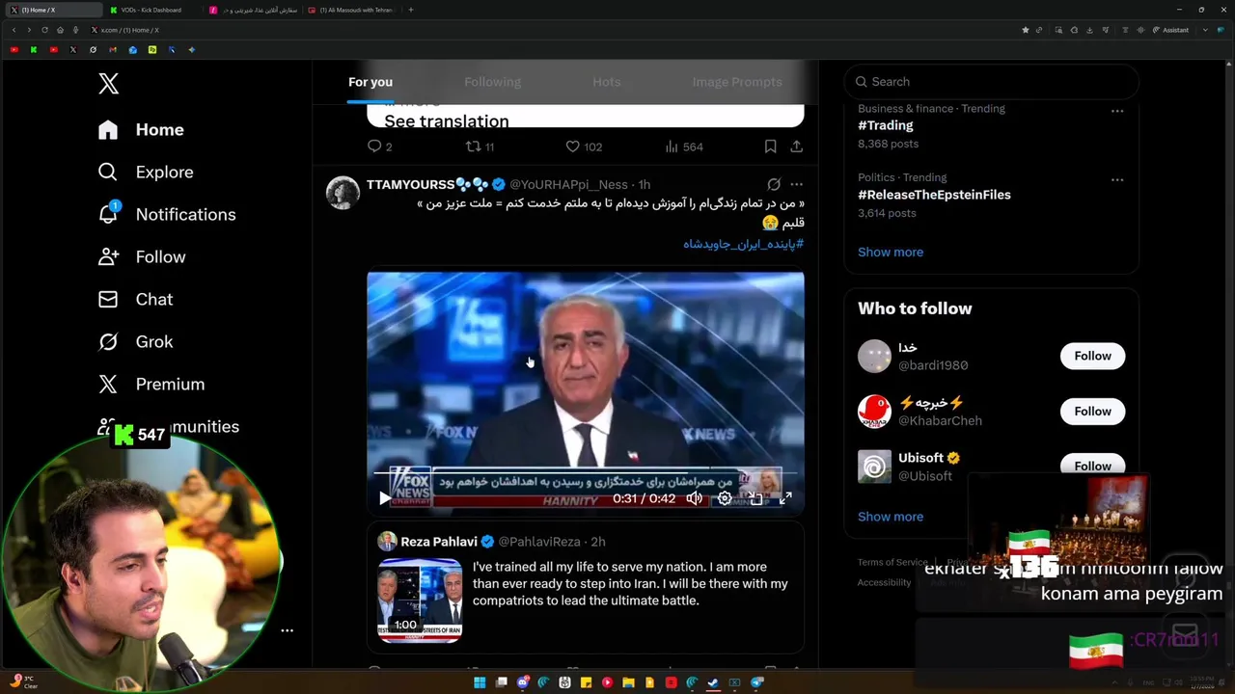The height and width of the screenshot is (694, 1235).
Task: Open the #Trading trend
Action: pyautogui.click(x=885, y=125)
